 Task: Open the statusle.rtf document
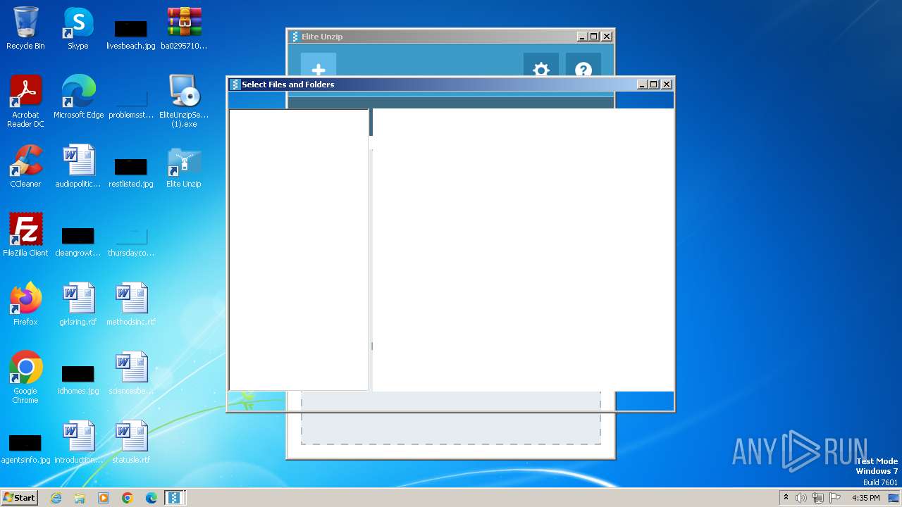[x=131, y=442]
